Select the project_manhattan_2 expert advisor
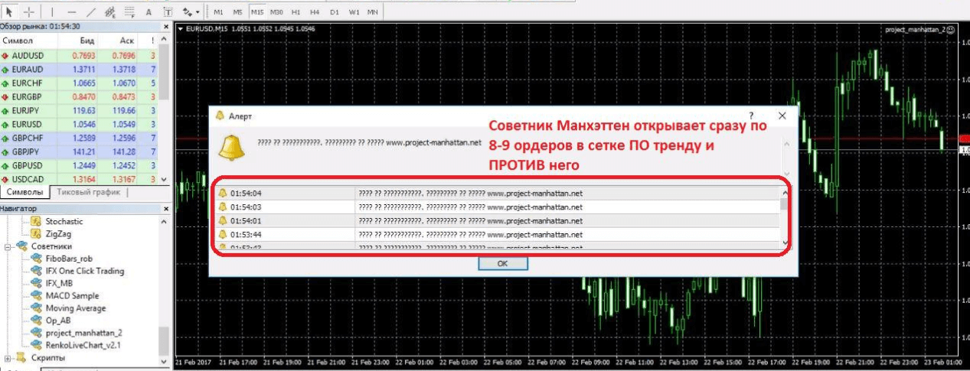Viewport: 970px width, 371px height. pos(83,333)
